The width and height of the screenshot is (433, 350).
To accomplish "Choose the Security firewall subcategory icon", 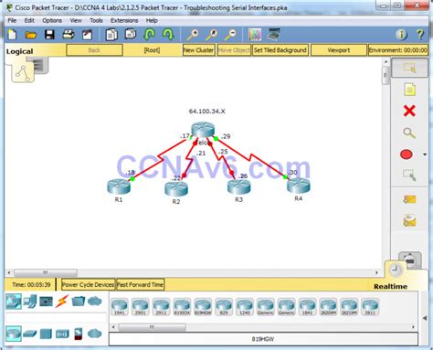I will coord(79,334).
